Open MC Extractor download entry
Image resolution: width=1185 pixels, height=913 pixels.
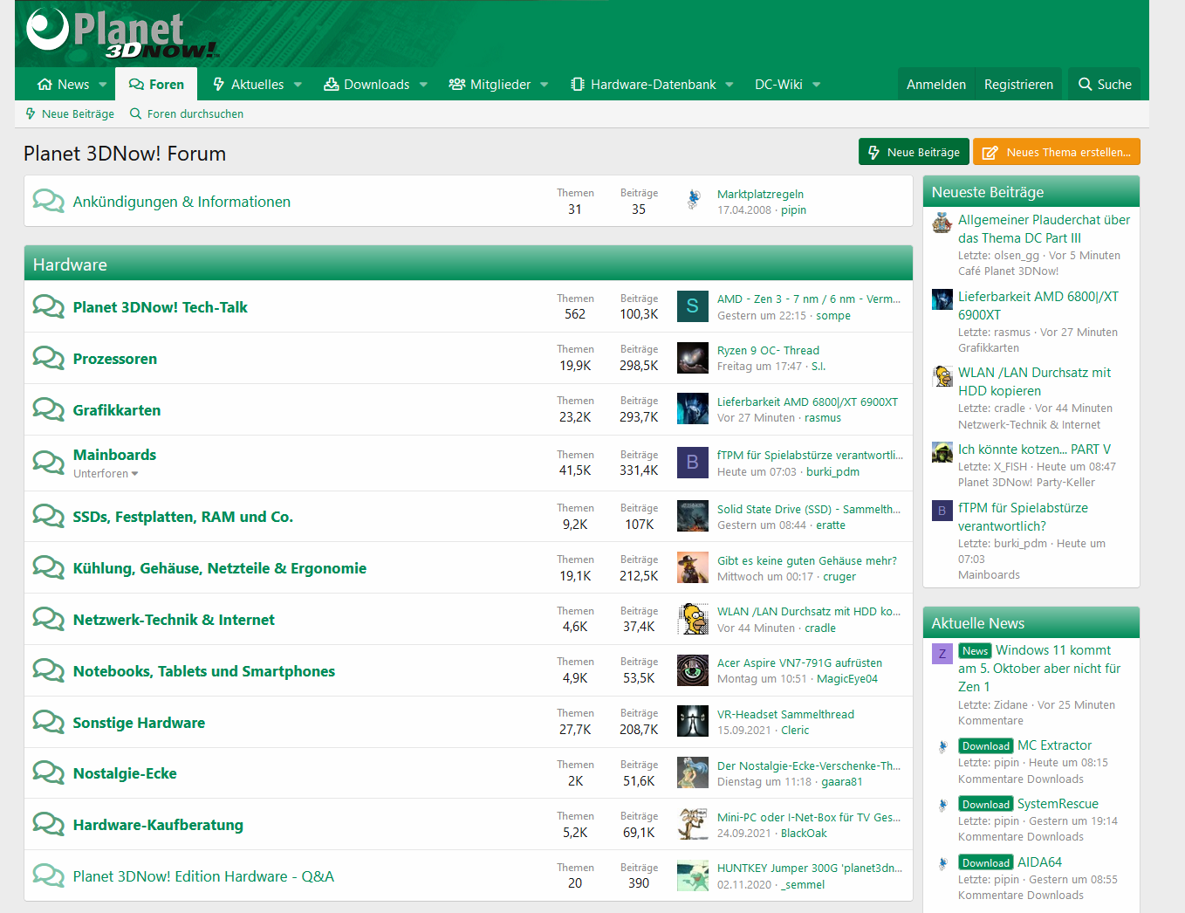[1054, 745]
